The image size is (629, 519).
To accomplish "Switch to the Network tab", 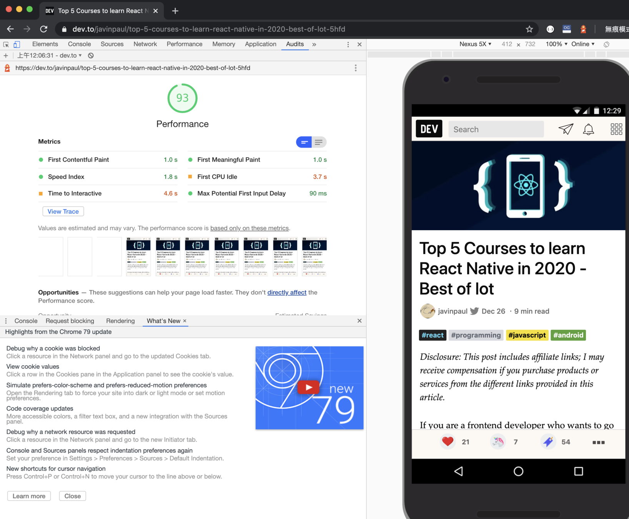I will click(x=145, y=44).
